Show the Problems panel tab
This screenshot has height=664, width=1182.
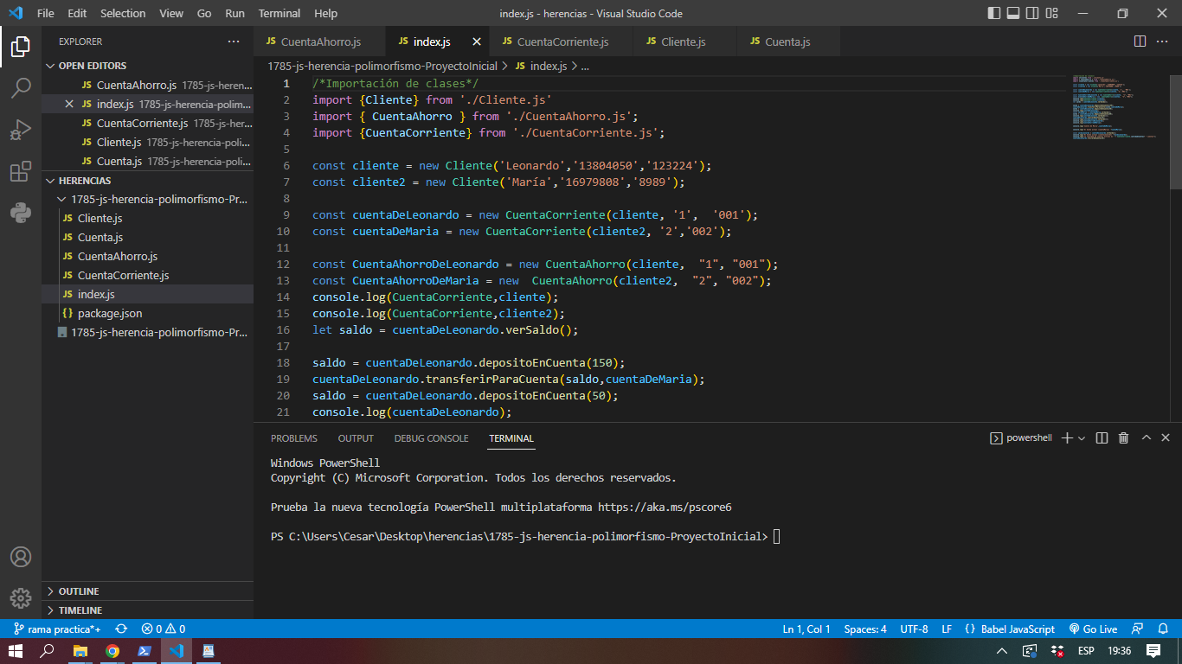294,438
